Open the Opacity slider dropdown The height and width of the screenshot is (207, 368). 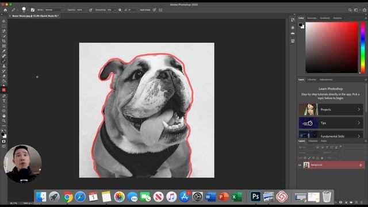point(85,10)
